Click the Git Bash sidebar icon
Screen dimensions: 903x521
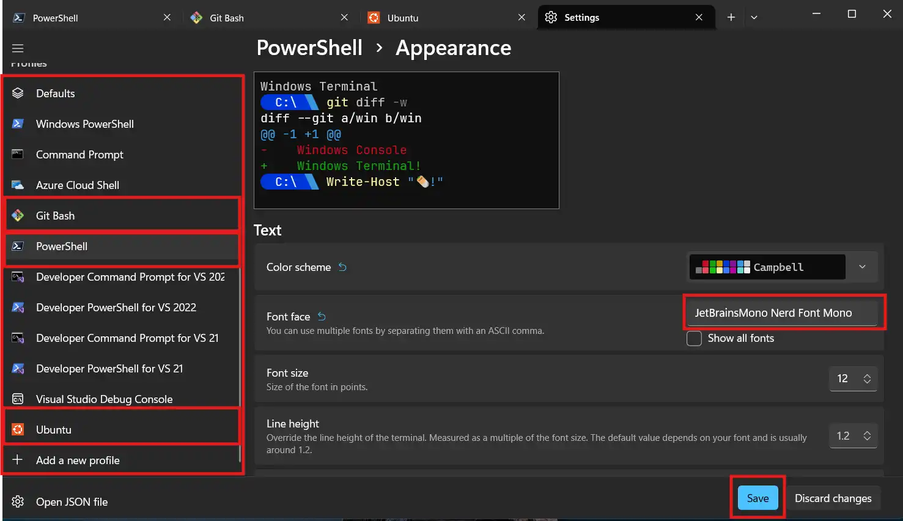pyautogui.click(x=18, y=215)
